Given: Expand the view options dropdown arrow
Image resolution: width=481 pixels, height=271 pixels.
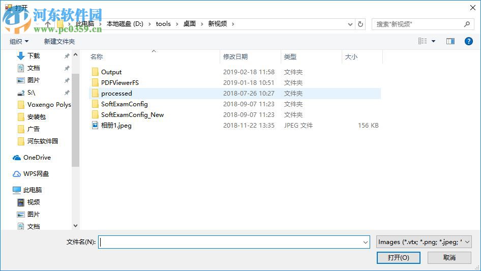Looking at the screenshot, I should pyautogui.click(x=433, y=41).
